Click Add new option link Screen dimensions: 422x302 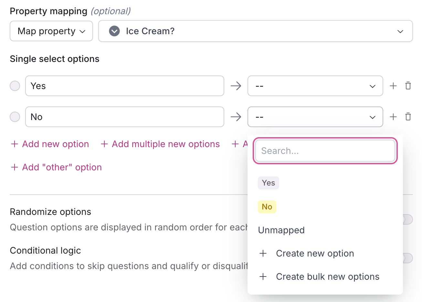pos(50,144)
